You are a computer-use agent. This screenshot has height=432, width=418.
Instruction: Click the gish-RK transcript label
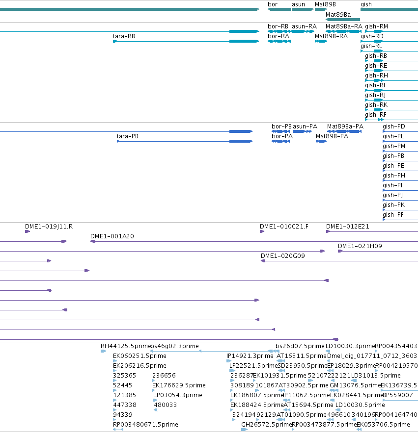[x=376, y=105]
